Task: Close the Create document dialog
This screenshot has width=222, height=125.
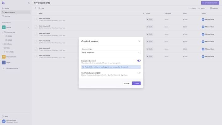Action: pos(139,41)
